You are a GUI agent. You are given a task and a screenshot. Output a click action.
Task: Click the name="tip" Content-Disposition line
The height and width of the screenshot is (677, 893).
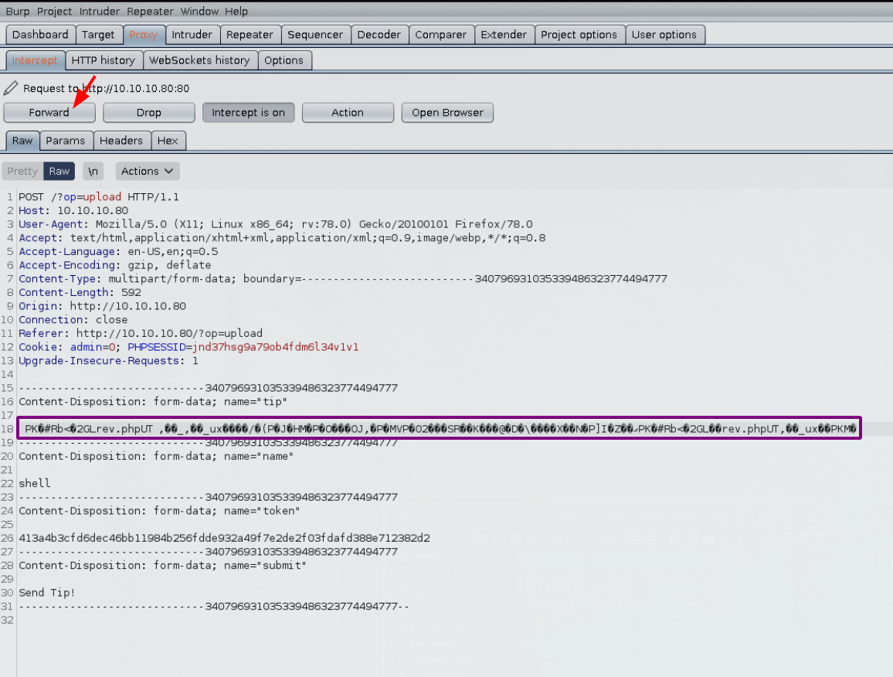[153, 403]
